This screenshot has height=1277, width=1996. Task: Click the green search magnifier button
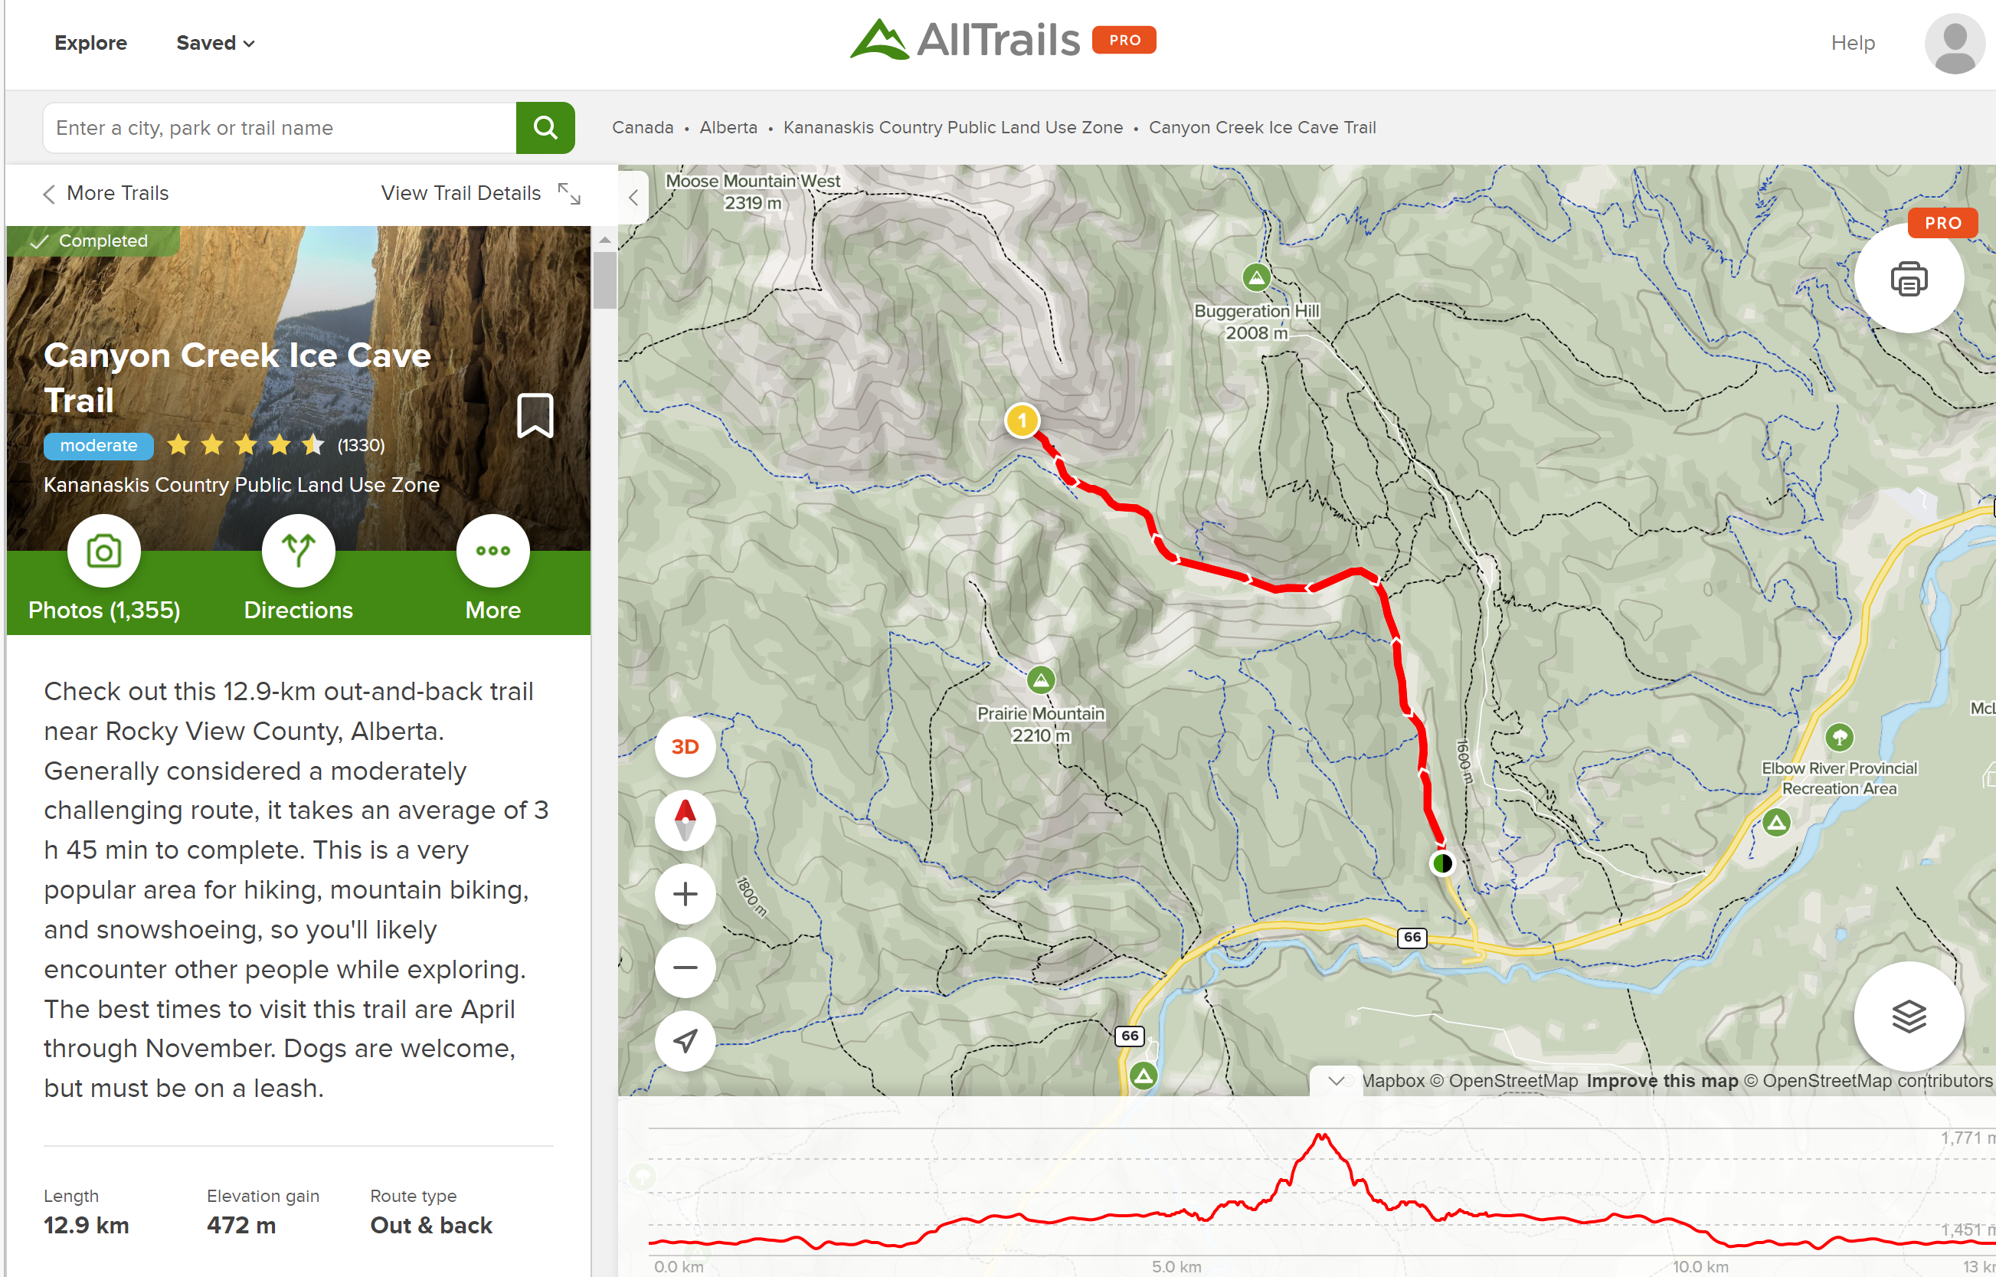(x=545, y=128)
